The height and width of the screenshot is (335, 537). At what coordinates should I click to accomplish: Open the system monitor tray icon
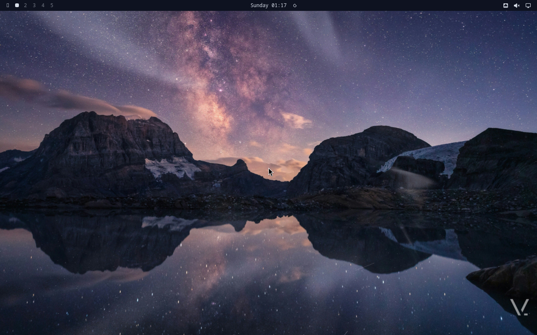[506, 5]
